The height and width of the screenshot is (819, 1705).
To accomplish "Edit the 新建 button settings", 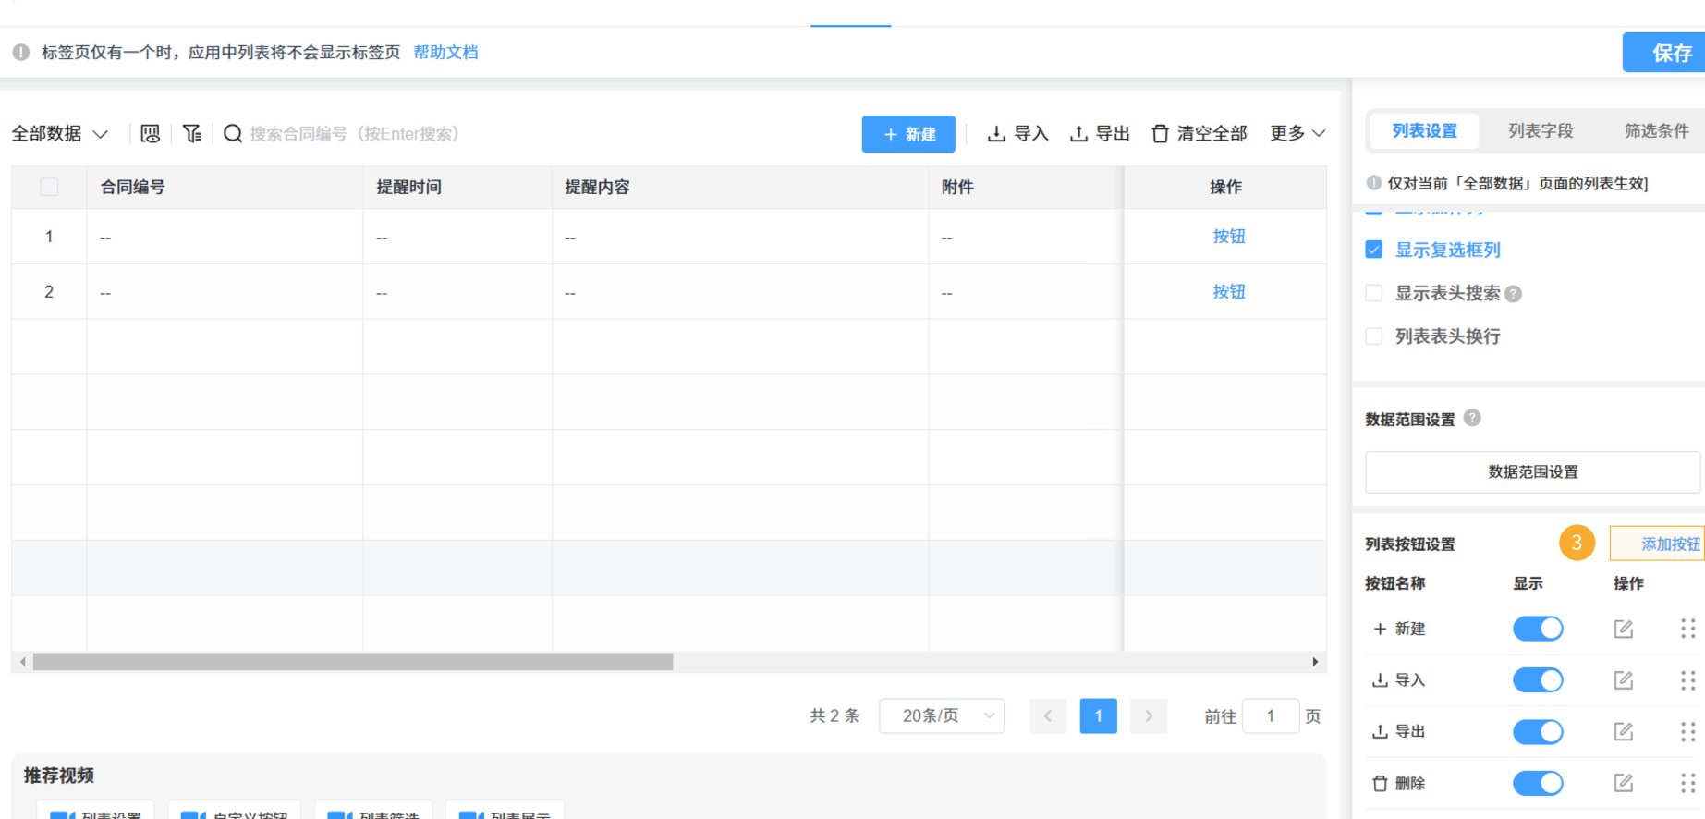I will [1624, 629].
